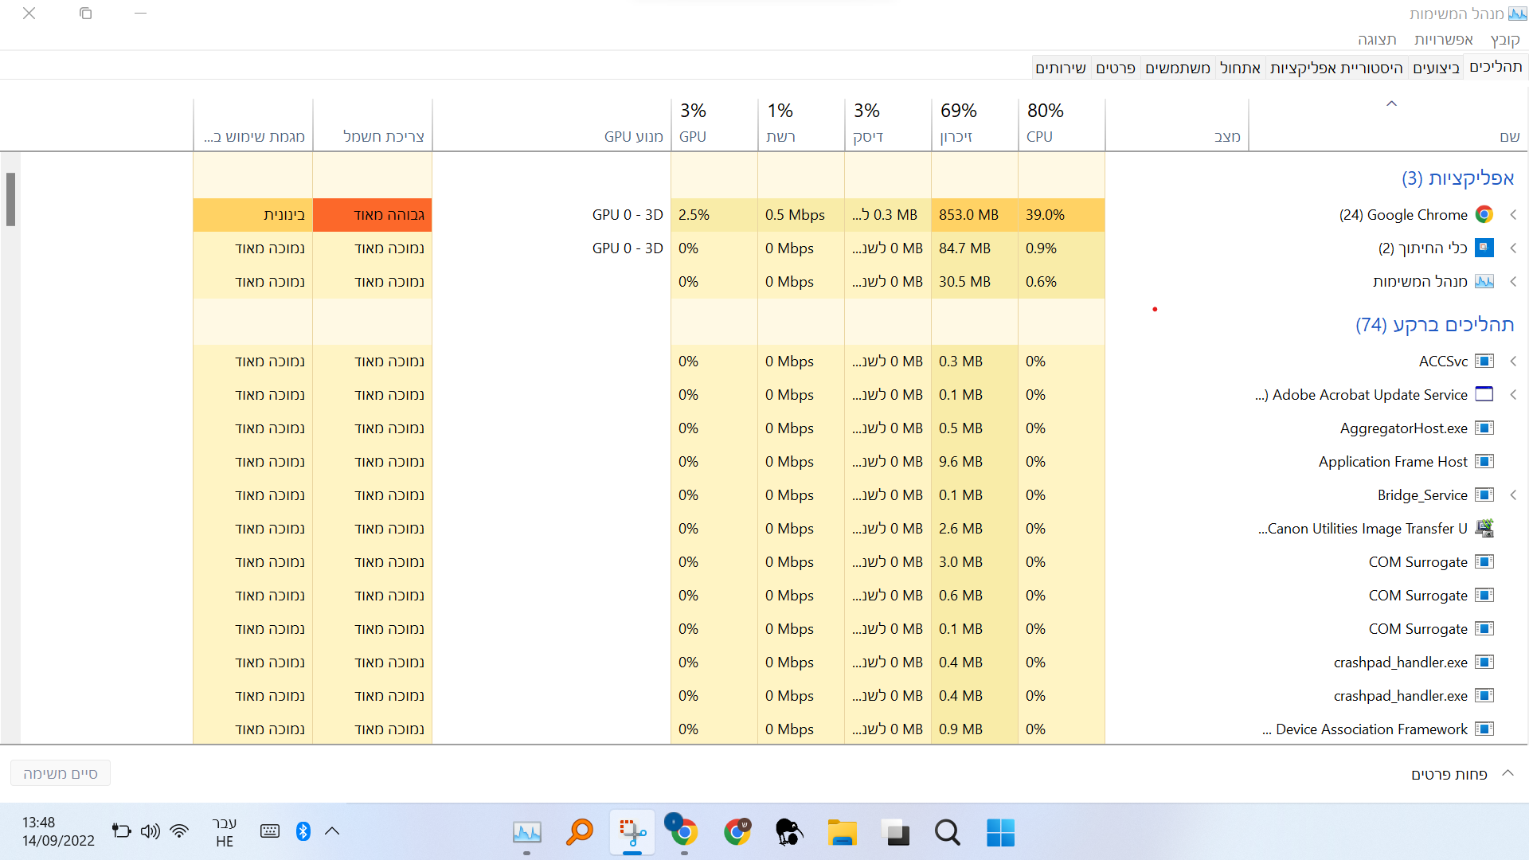The image size is (1529, 860).
Task: Open the אפשרויות menu
Action: [x=1443, y=39]
